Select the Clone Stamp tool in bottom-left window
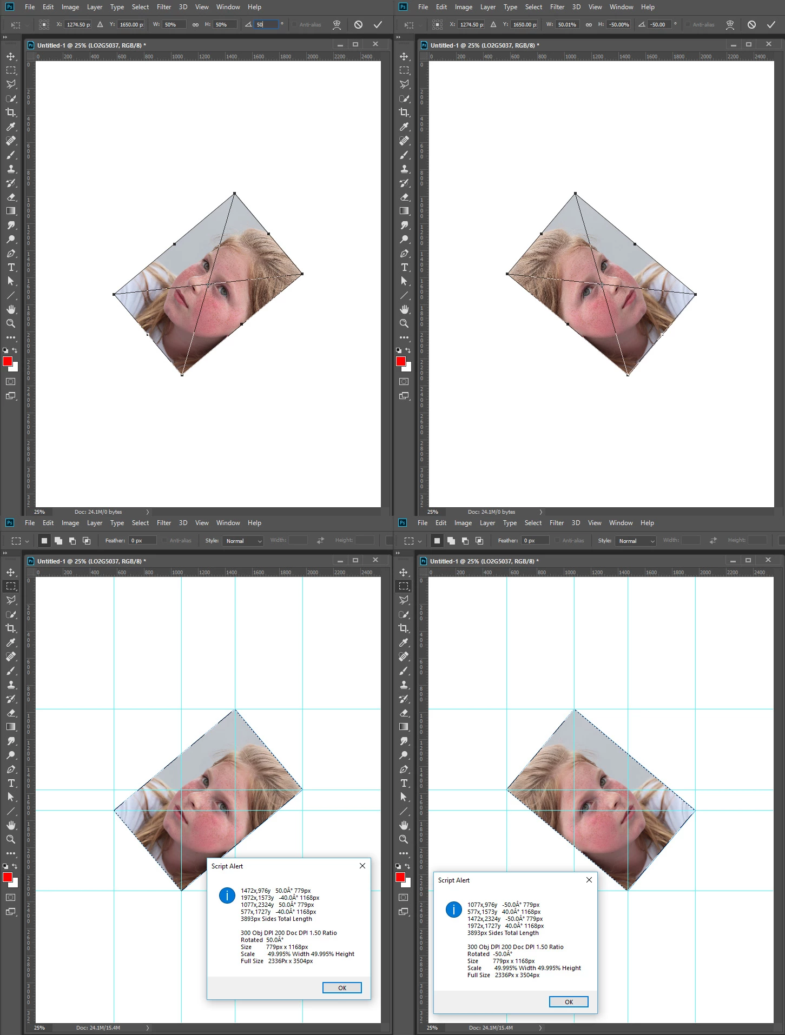The image size is (785, 1035). tap(11, 685)
